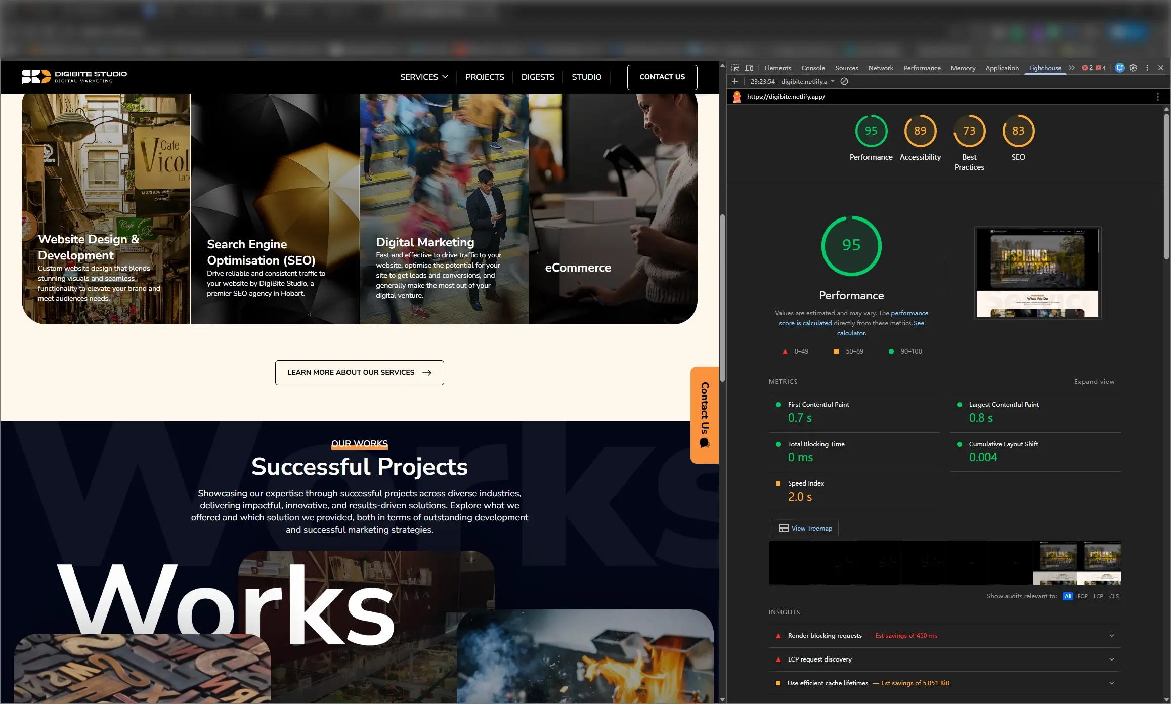Show more DevTools tabs via double chevron
The image size is (1171, 704).
(1071, 68)
